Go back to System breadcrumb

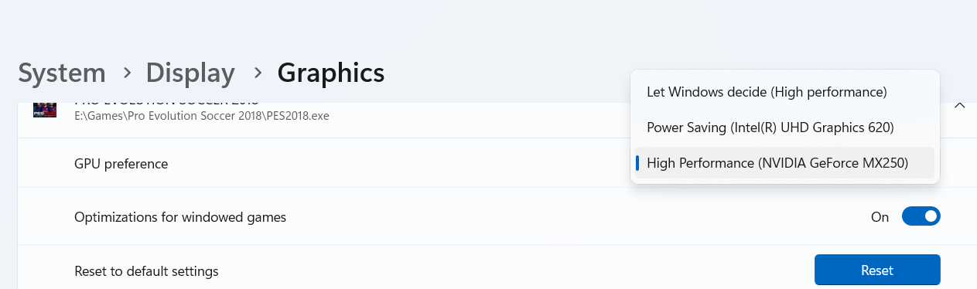[x=62, y=73]
